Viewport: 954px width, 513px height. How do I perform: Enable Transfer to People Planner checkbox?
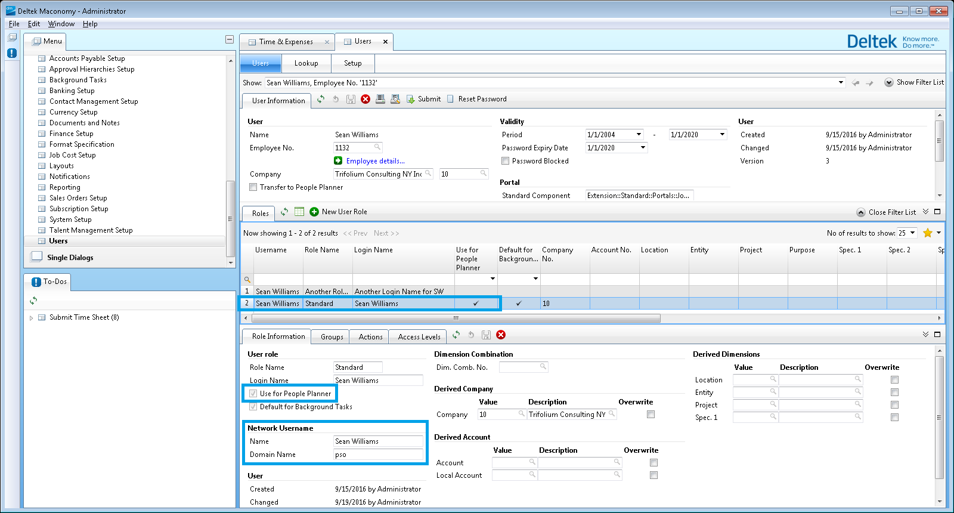pyautogui.click(x=253, y=187)
